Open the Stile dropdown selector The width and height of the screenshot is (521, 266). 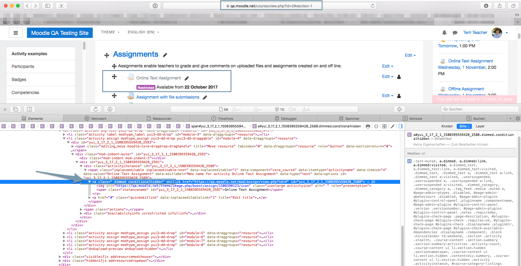click(464, 126)
